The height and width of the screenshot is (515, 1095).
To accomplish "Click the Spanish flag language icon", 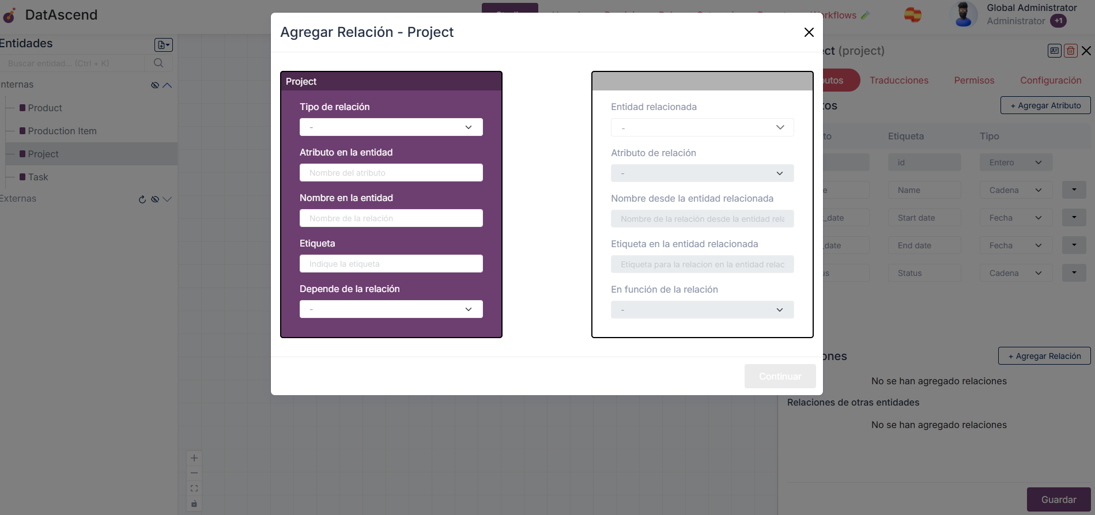I will click(x=913, y=15).
